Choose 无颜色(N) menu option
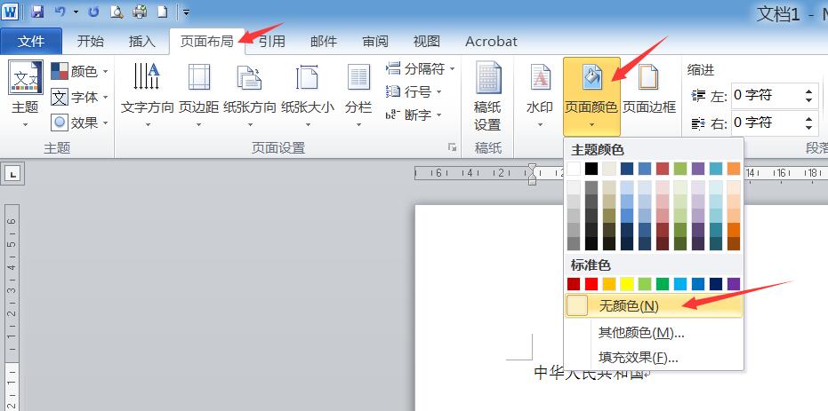This screenshot has height=411, width=828. 654,305
